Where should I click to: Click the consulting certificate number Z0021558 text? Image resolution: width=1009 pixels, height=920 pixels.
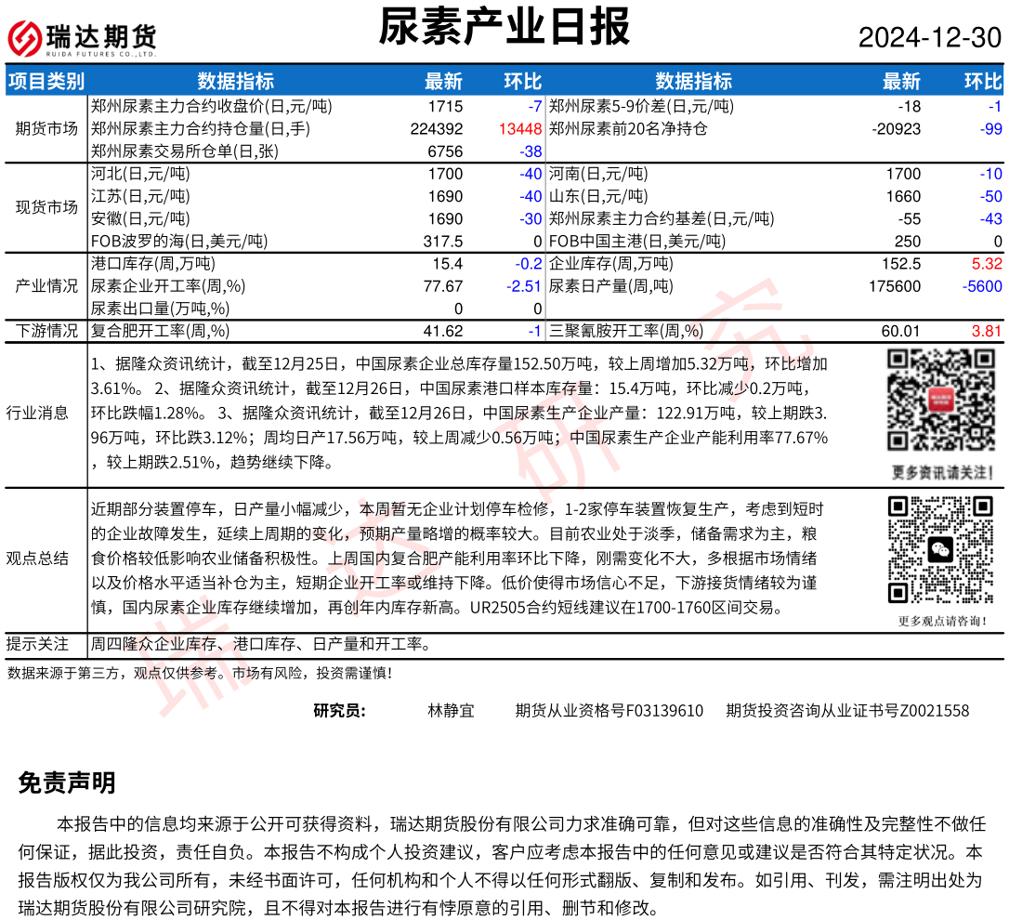847,711
